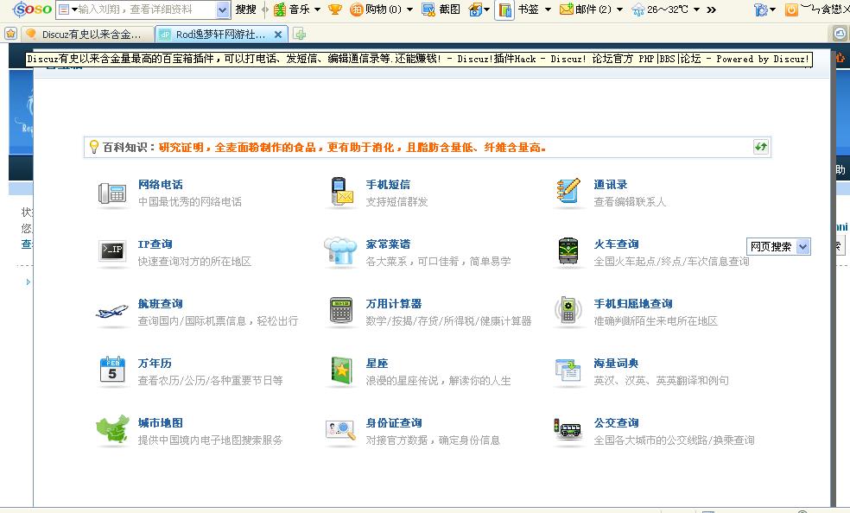Open the 万年历 link
This screenshot has width=850, height=513.
155,364
